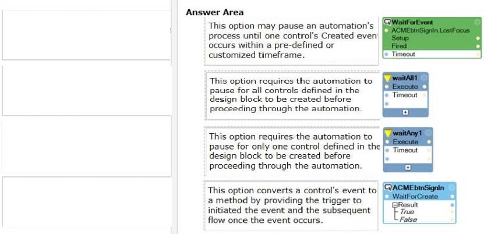Click the faded circle icon in ACMEbtnSignIn header
Image resolution: width=491 pixels, height=234 pixels.
[451, 187]
